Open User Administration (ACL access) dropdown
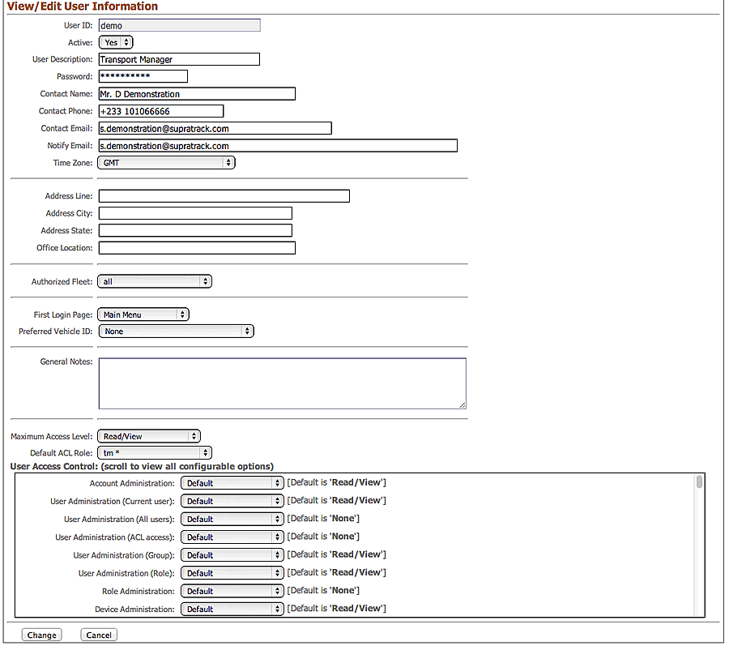The image size is (729, 646). pos(232,537)
